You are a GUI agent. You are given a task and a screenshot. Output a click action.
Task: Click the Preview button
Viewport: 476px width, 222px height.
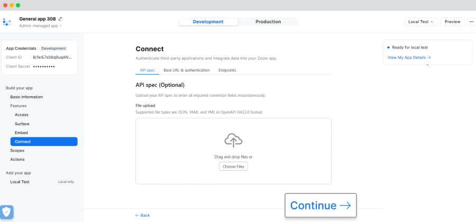click(x=452, y=22)
